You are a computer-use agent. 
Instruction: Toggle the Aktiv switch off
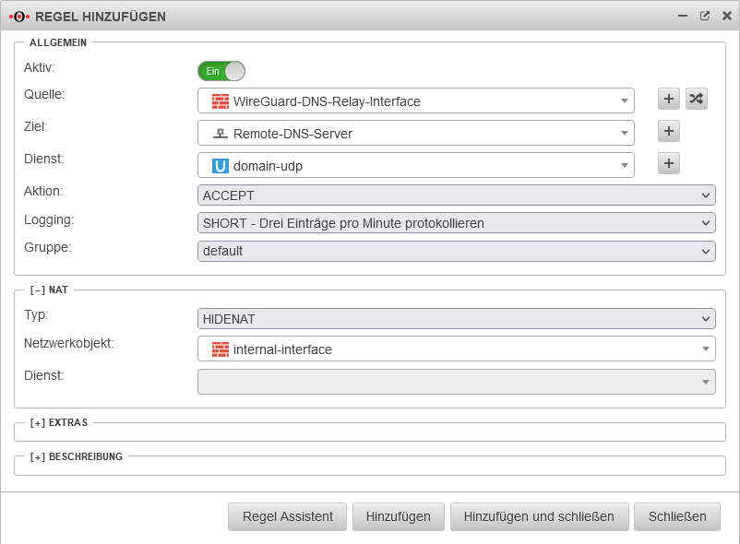point(221,71)
